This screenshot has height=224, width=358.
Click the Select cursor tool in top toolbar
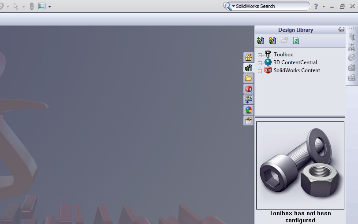[x=15, y=6]
